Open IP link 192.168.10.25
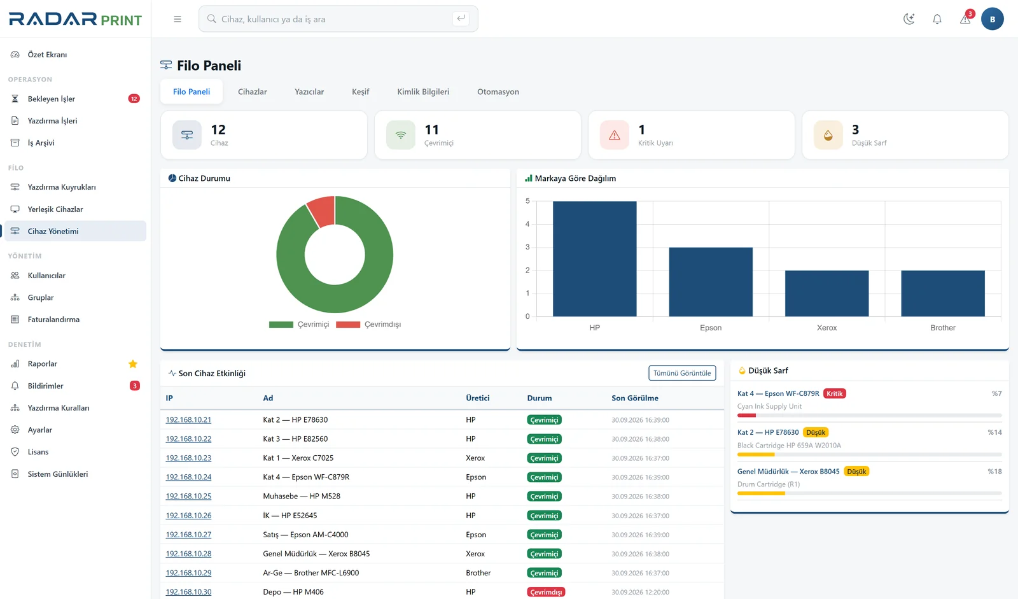 point(188,497)
